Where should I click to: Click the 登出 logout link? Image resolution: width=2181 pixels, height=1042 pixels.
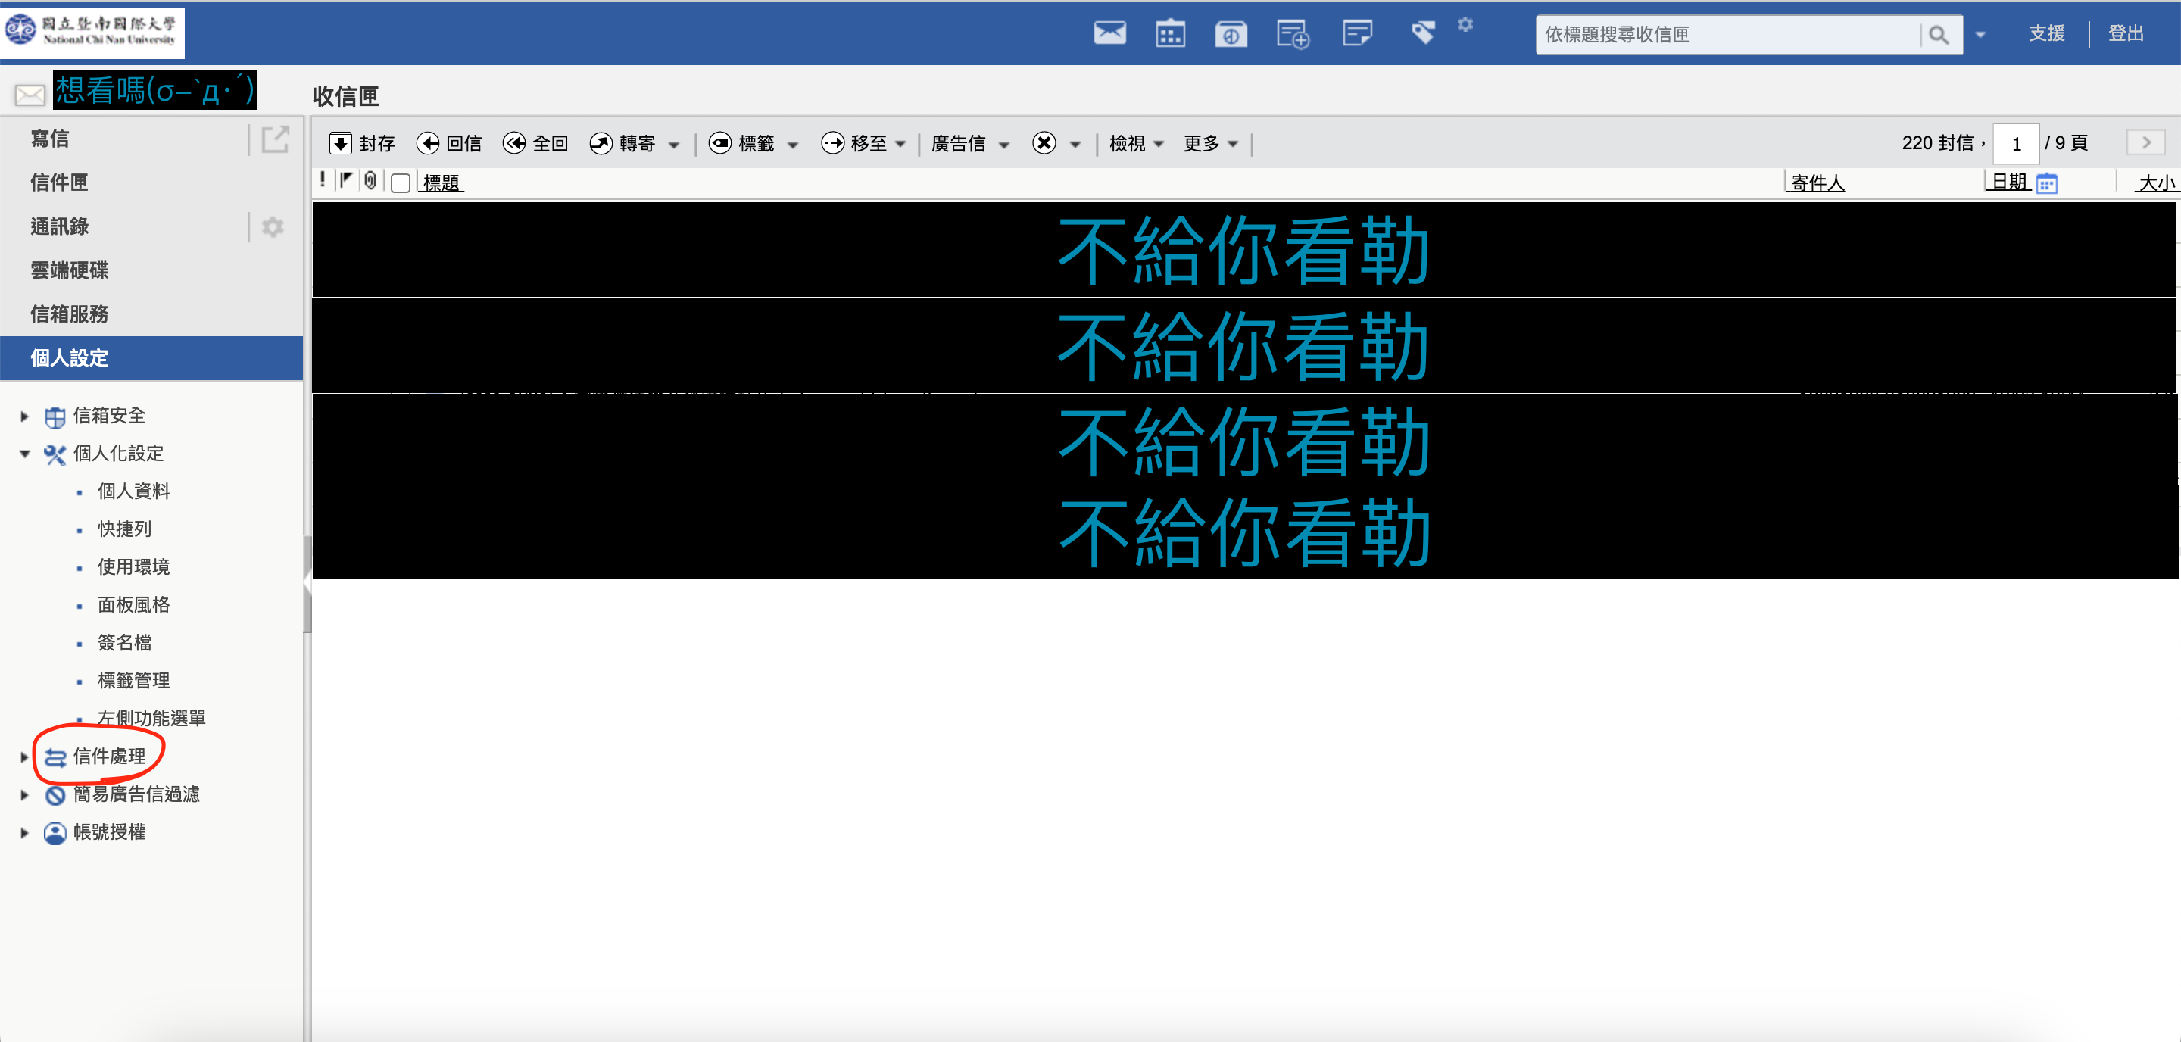tap(2125, 33)
